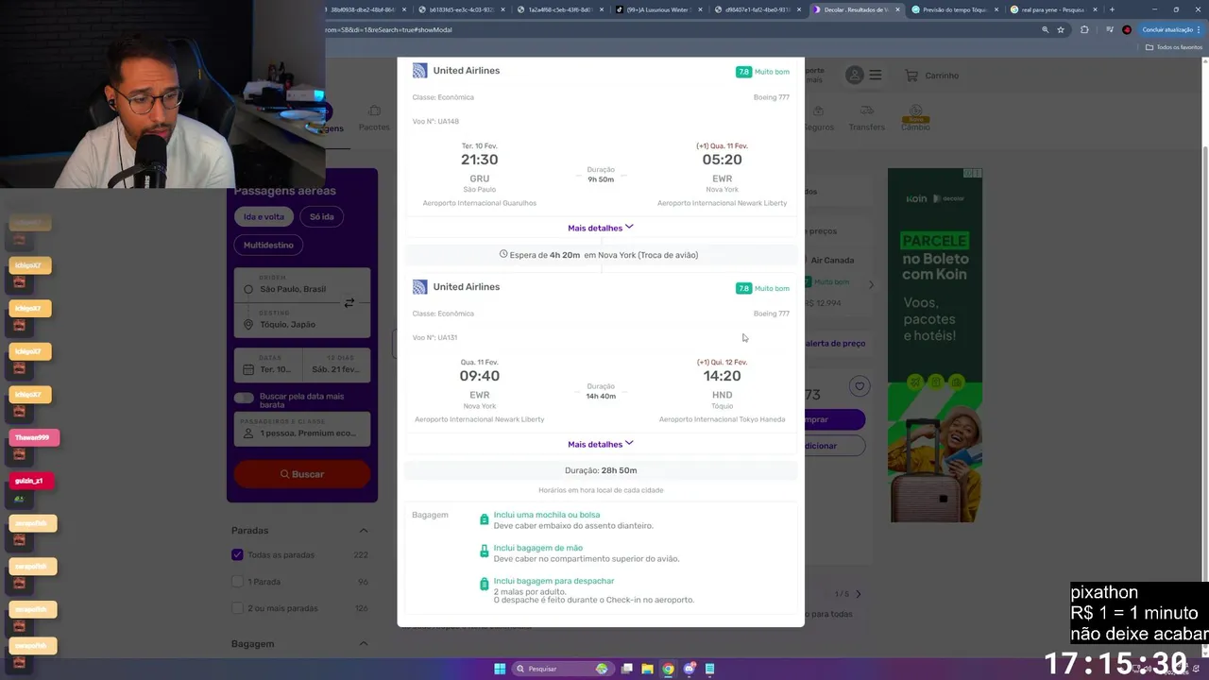
Task: Check the 1 Parada checkbox
Action: [x=237, y=582]
